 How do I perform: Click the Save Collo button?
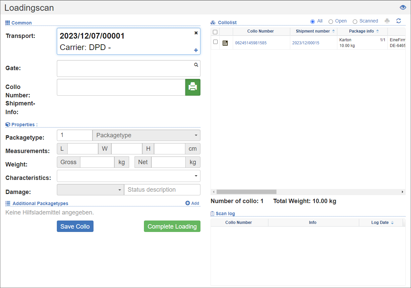point(75,227)
